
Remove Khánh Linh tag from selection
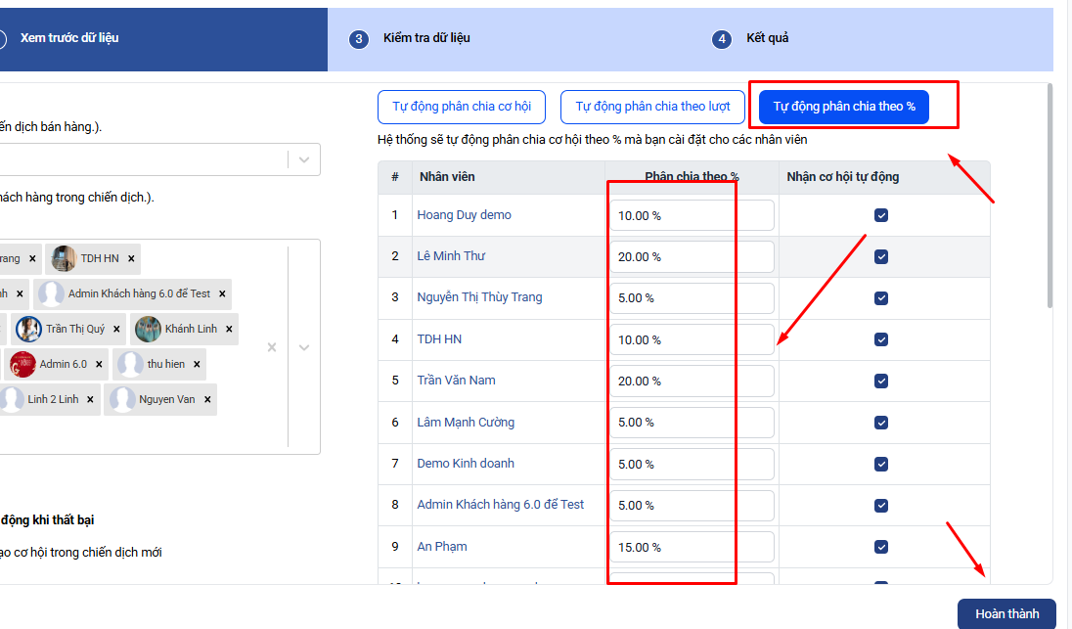(x=229, y=329)
